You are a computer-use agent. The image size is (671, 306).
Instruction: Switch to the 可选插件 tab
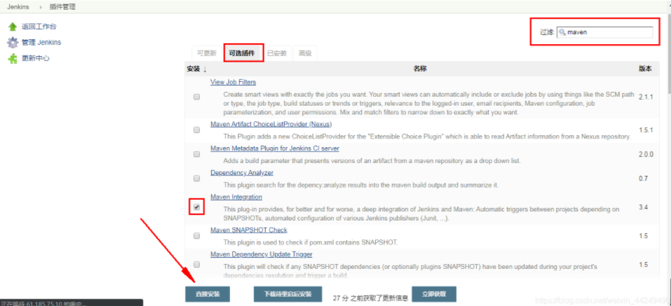click(243, 53)
